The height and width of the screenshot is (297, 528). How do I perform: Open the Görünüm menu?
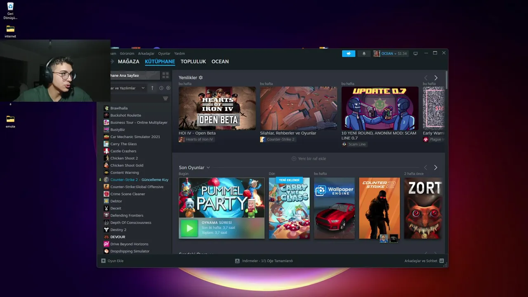(127, 54)
